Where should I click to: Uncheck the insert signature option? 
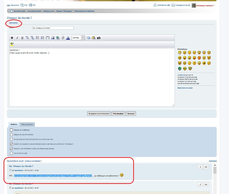[11, 144]
